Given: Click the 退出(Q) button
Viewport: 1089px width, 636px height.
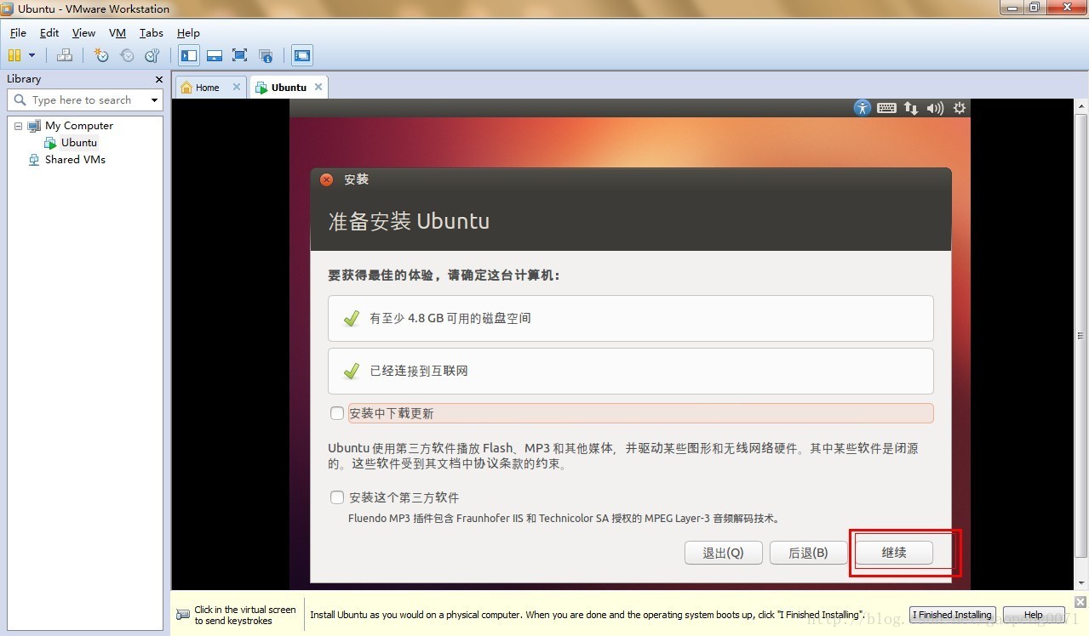Looking at the screenshot, I should pos(723,553).
